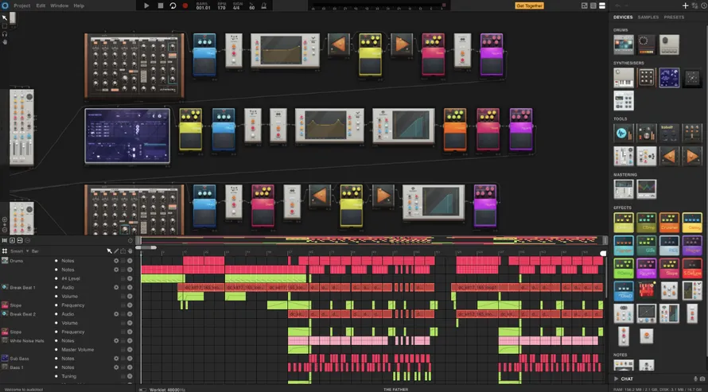Screen dimensions: 708x392
Task: Select the Sub Bass track
Action: [19, 359]
